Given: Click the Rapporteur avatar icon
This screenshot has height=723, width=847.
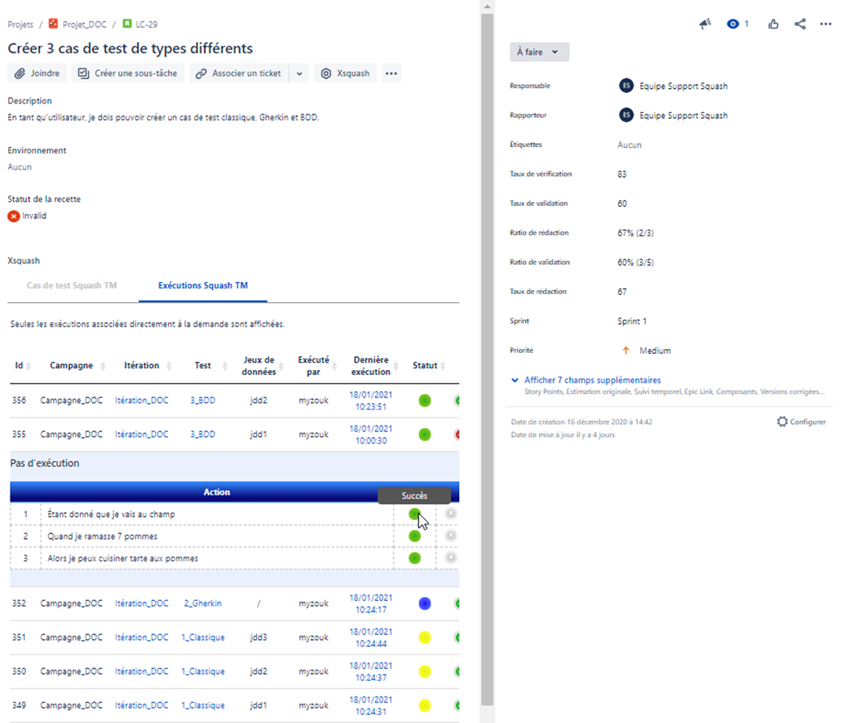Looking at the screenshot, I should point(626,115).
